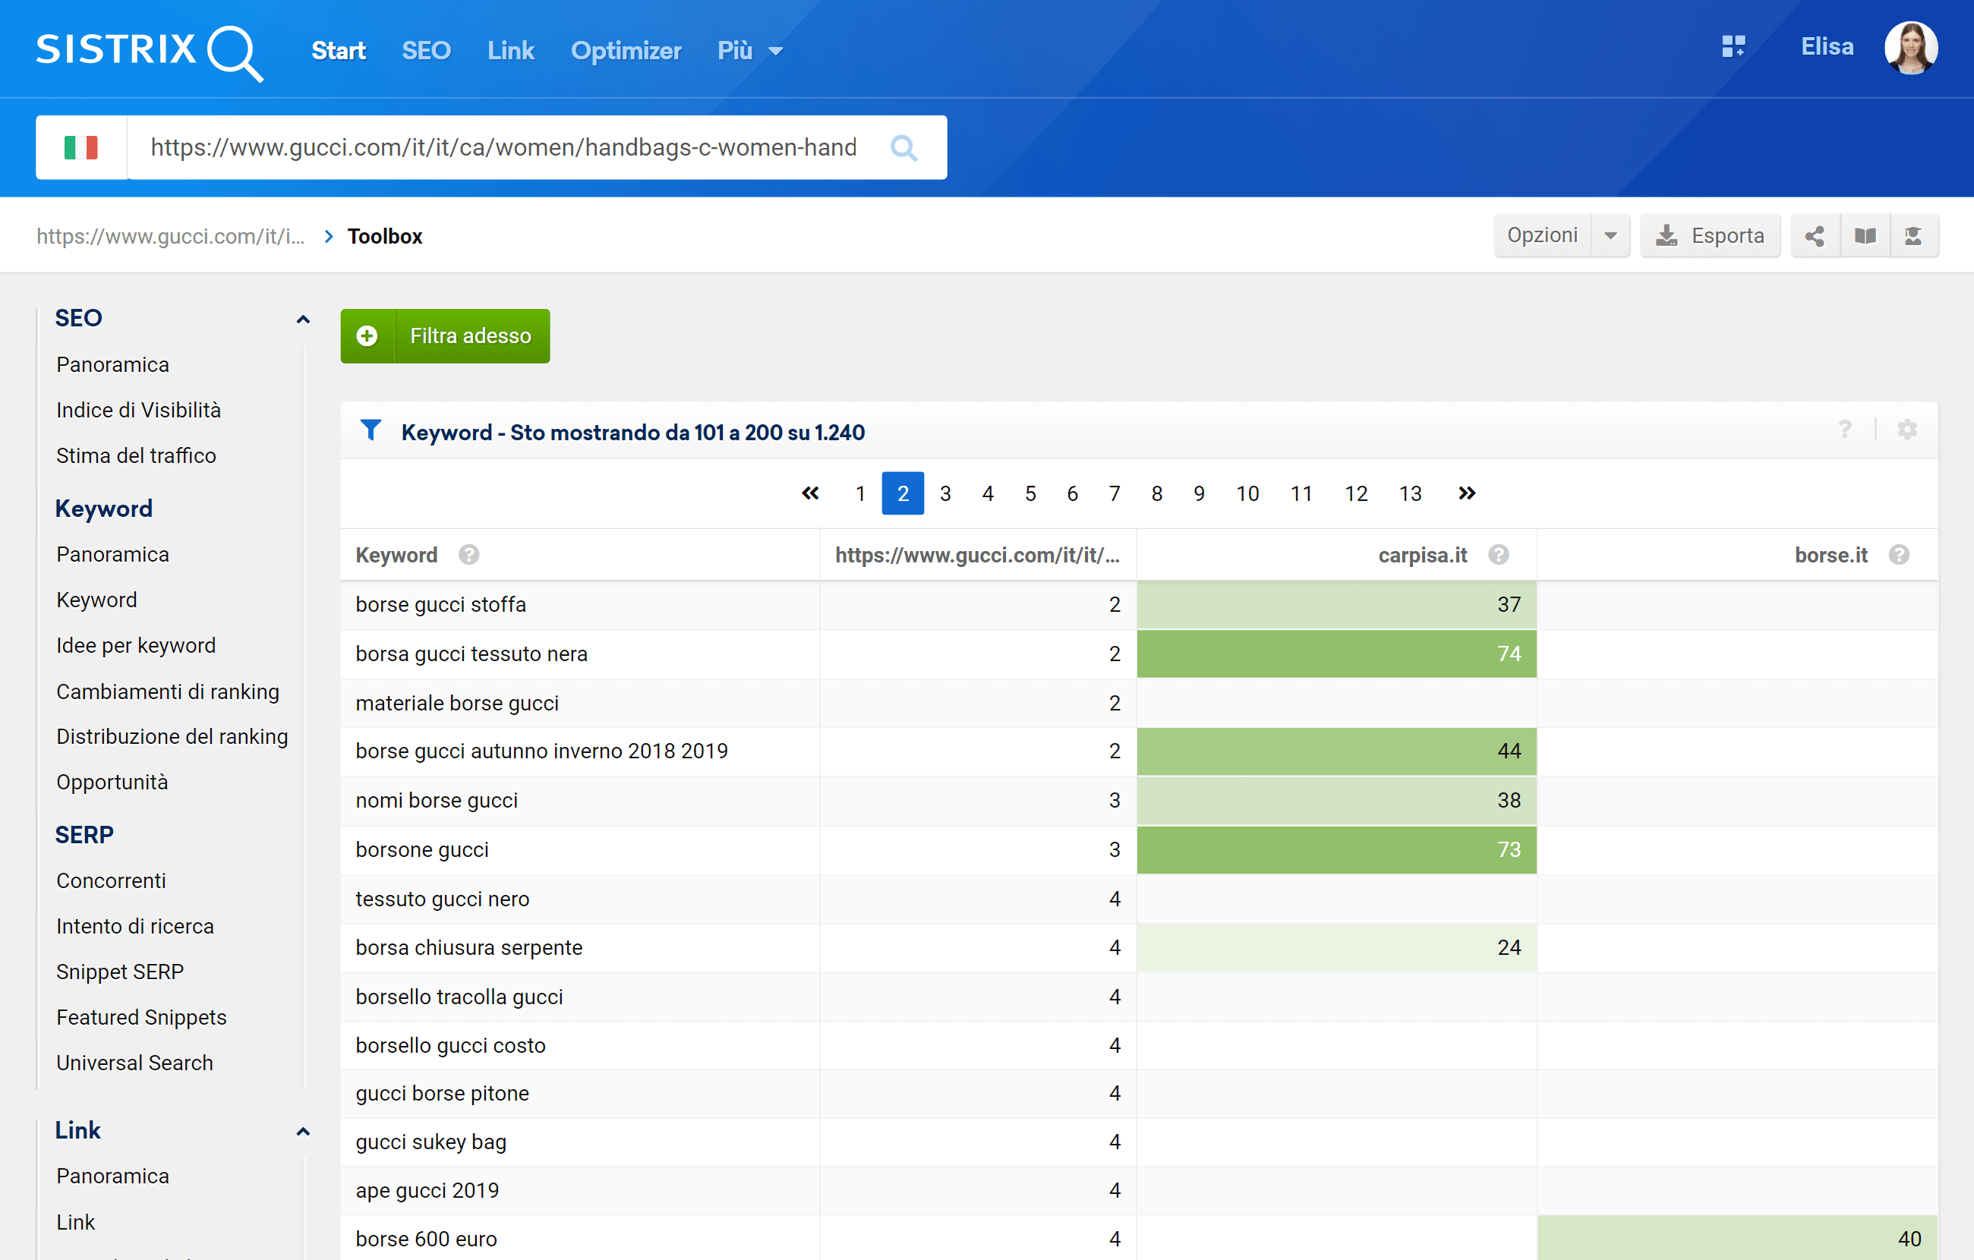Click help icon next to Keyword column header
This screenshot has height=1260, width=1974.
pyautogui.click(x=469, y=555)
